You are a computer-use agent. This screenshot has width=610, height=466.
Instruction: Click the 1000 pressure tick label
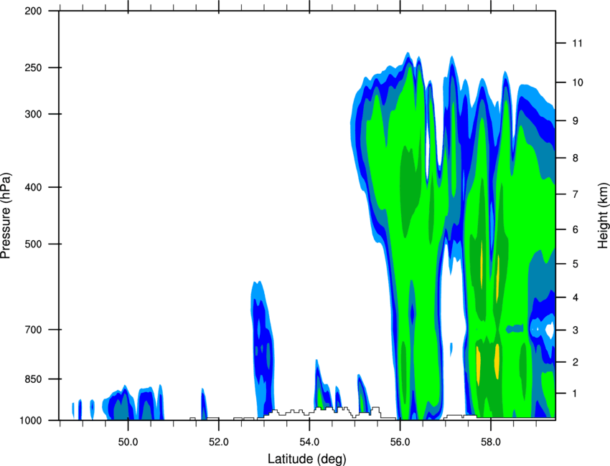tap(30, 420)
